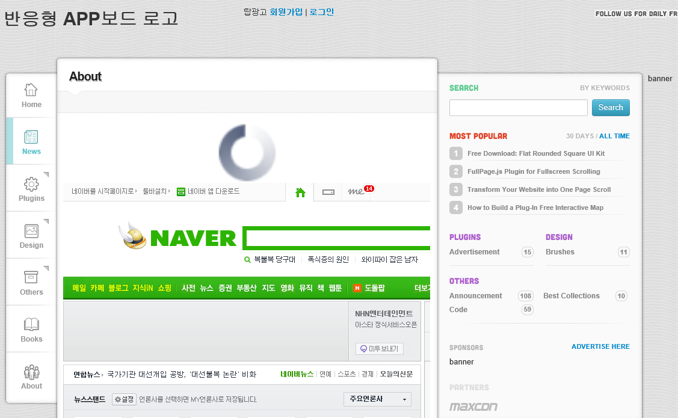Click the 로그인 link
This screenshot has height=418, width=678.
coord(321,11)
